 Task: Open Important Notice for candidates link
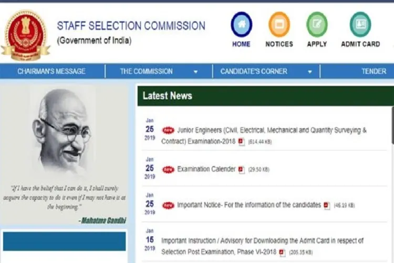click(249, 205)
